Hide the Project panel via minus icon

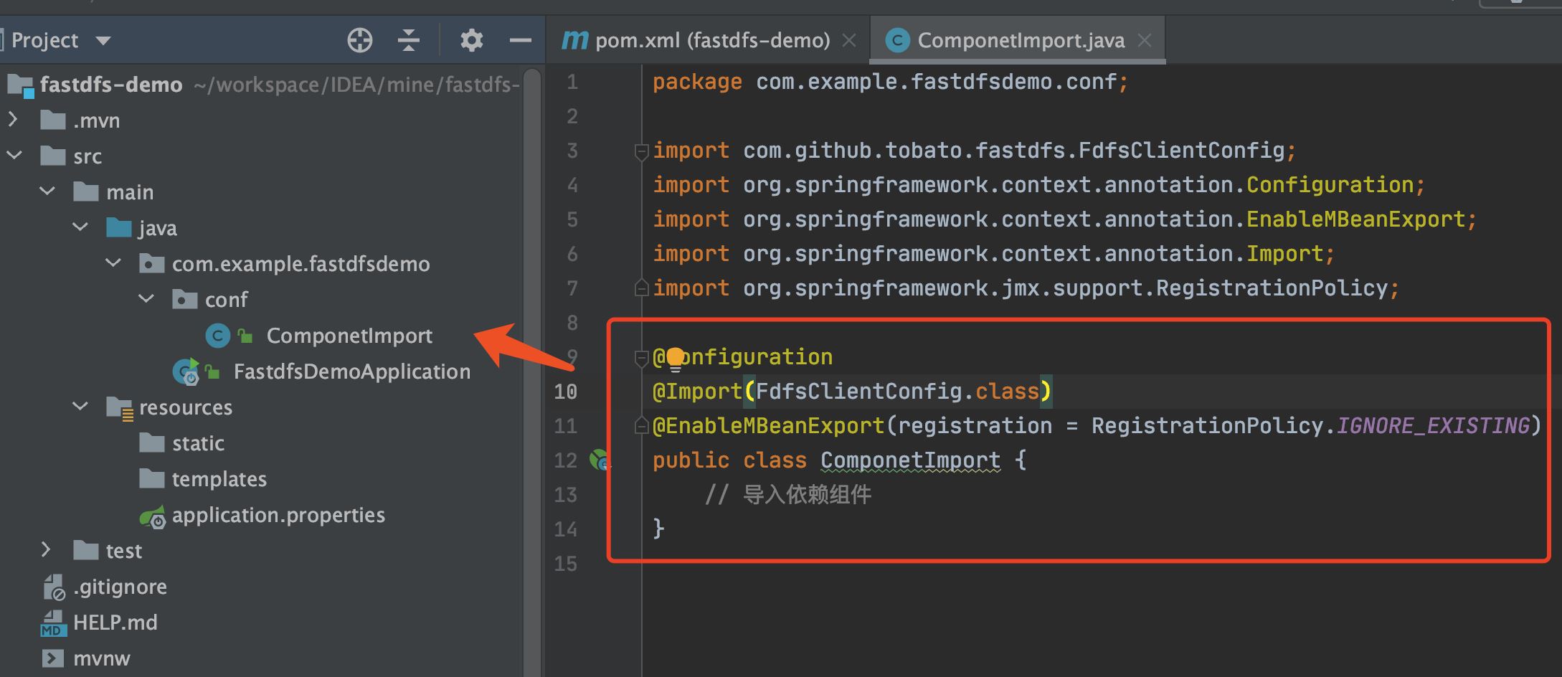pyautogui.click(x=520, y=40)
